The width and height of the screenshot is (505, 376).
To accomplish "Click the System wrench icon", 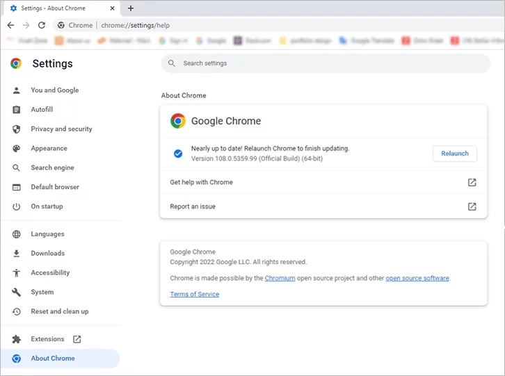I will pos(17,293).
